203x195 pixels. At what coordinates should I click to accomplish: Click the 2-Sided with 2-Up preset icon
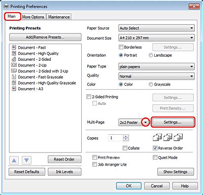(x=14, y=71)
